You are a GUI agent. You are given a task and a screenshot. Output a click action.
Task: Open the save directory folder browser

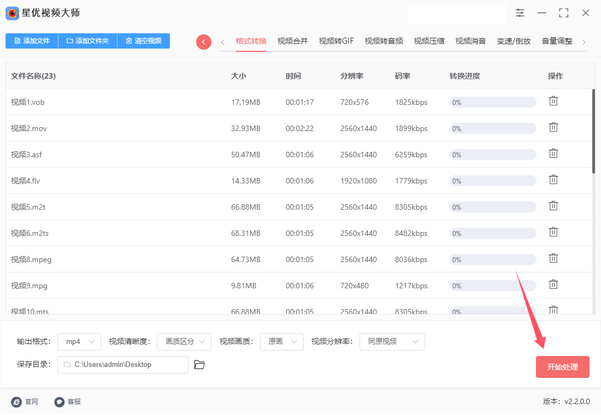click(x=199, y=365)
